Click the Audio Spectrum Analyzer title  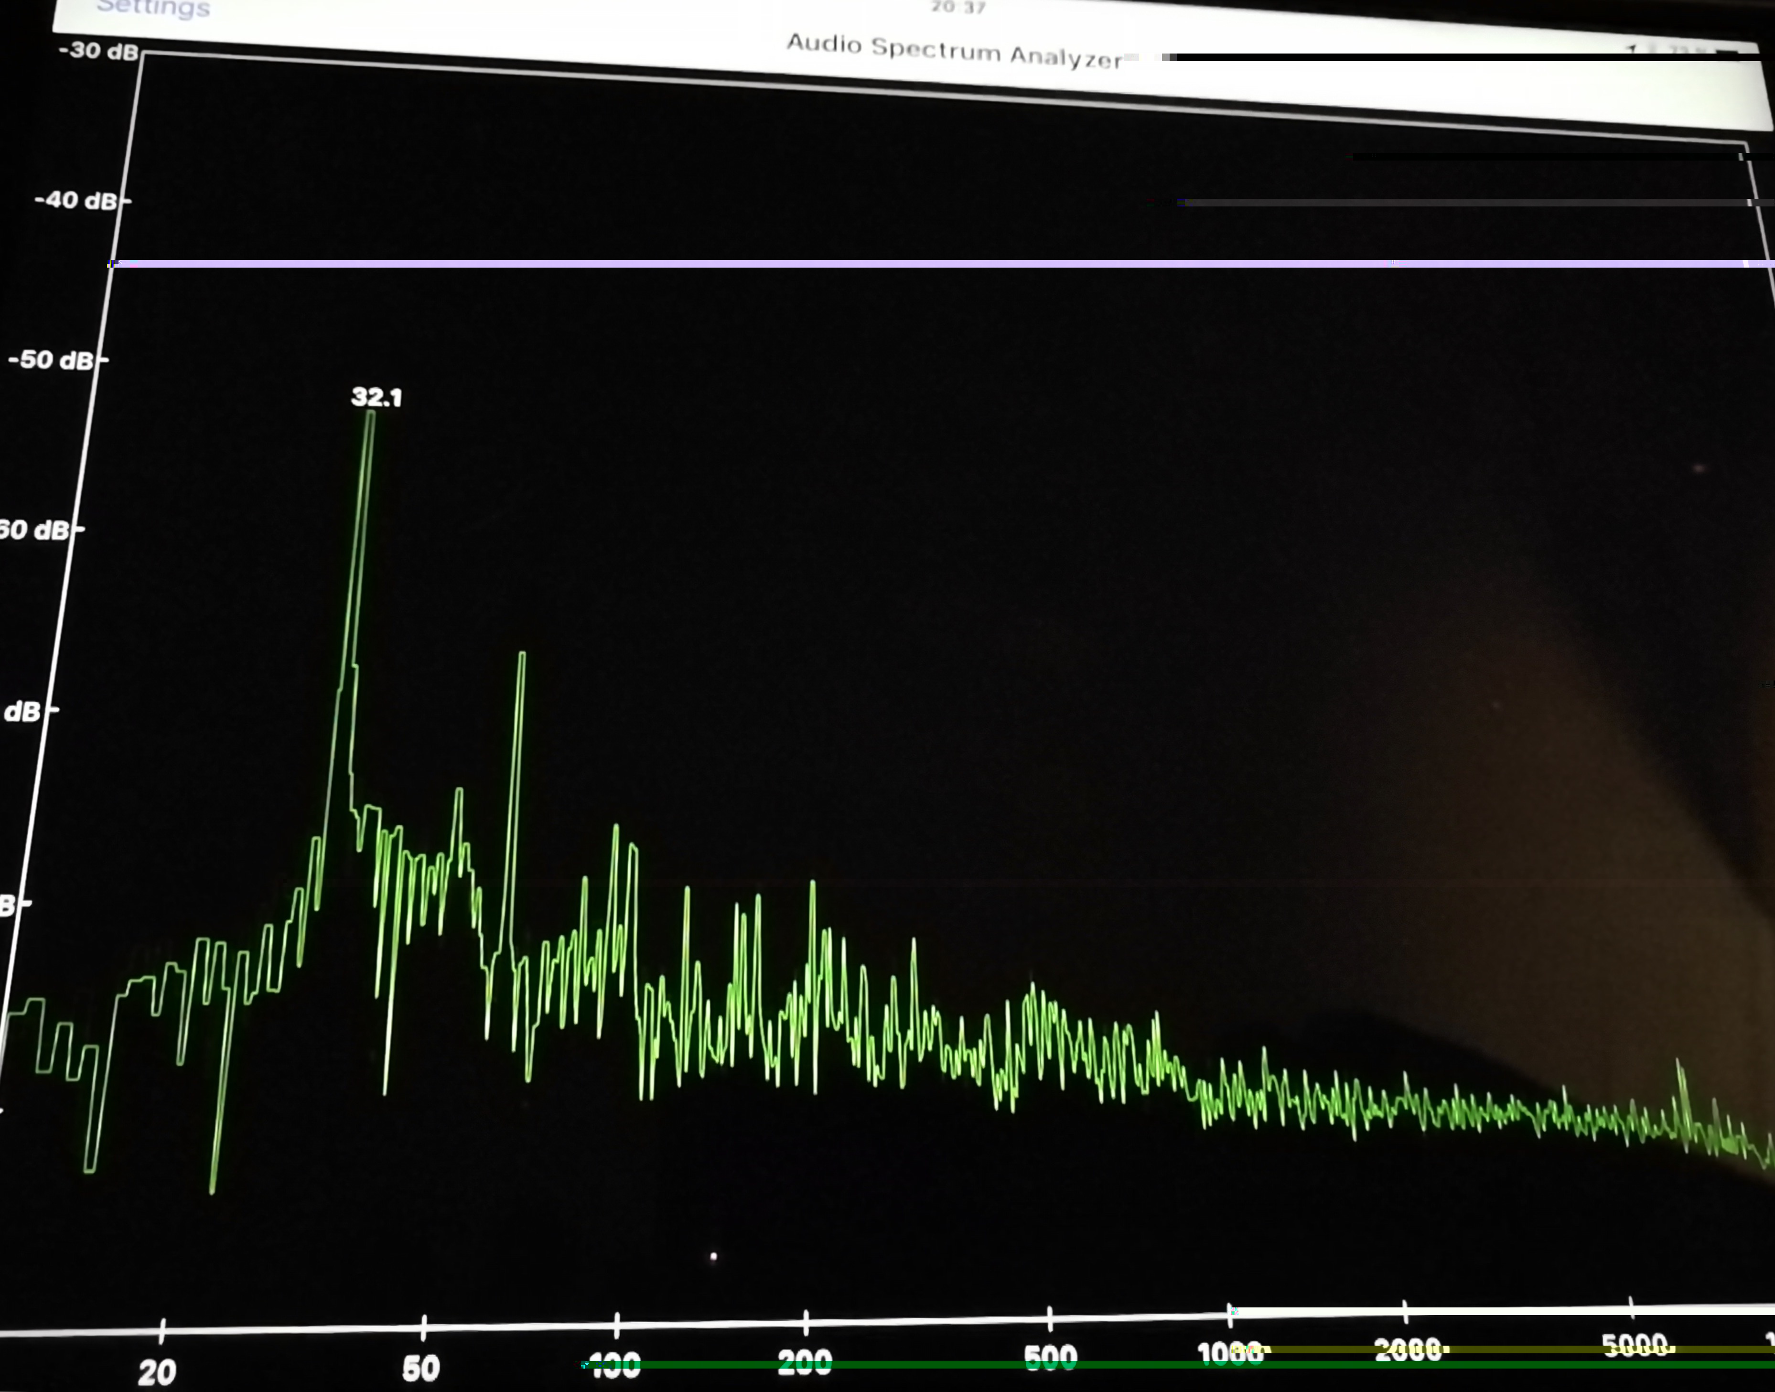tap(954, 51)
